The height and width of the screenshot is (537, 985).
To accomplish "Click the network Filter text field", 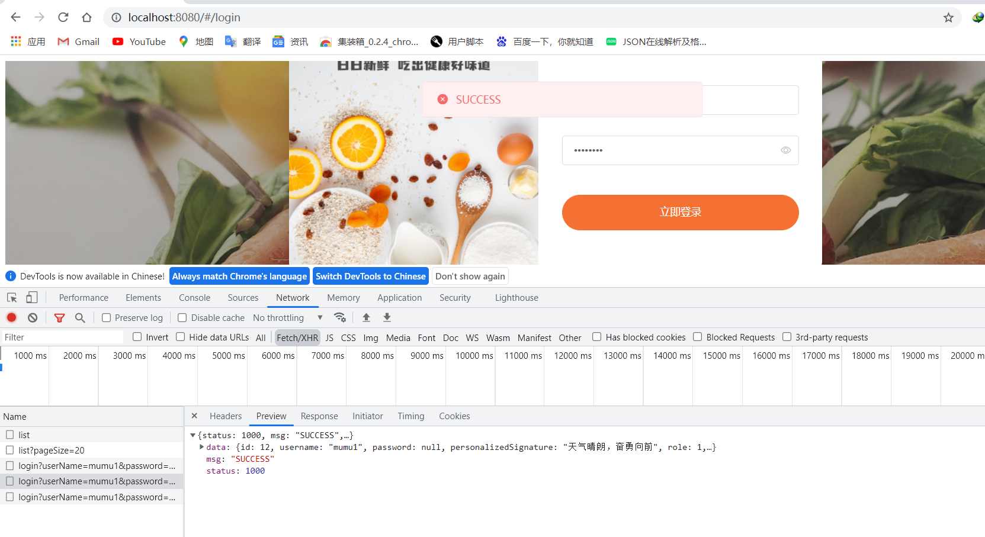I will (x=62, y=337).
